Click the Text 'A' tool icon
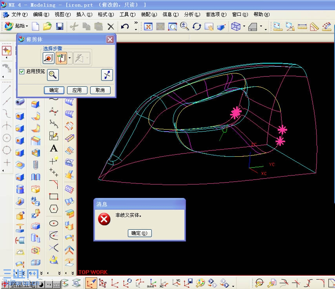Screen dimensions: 335x289 [54, 148]
